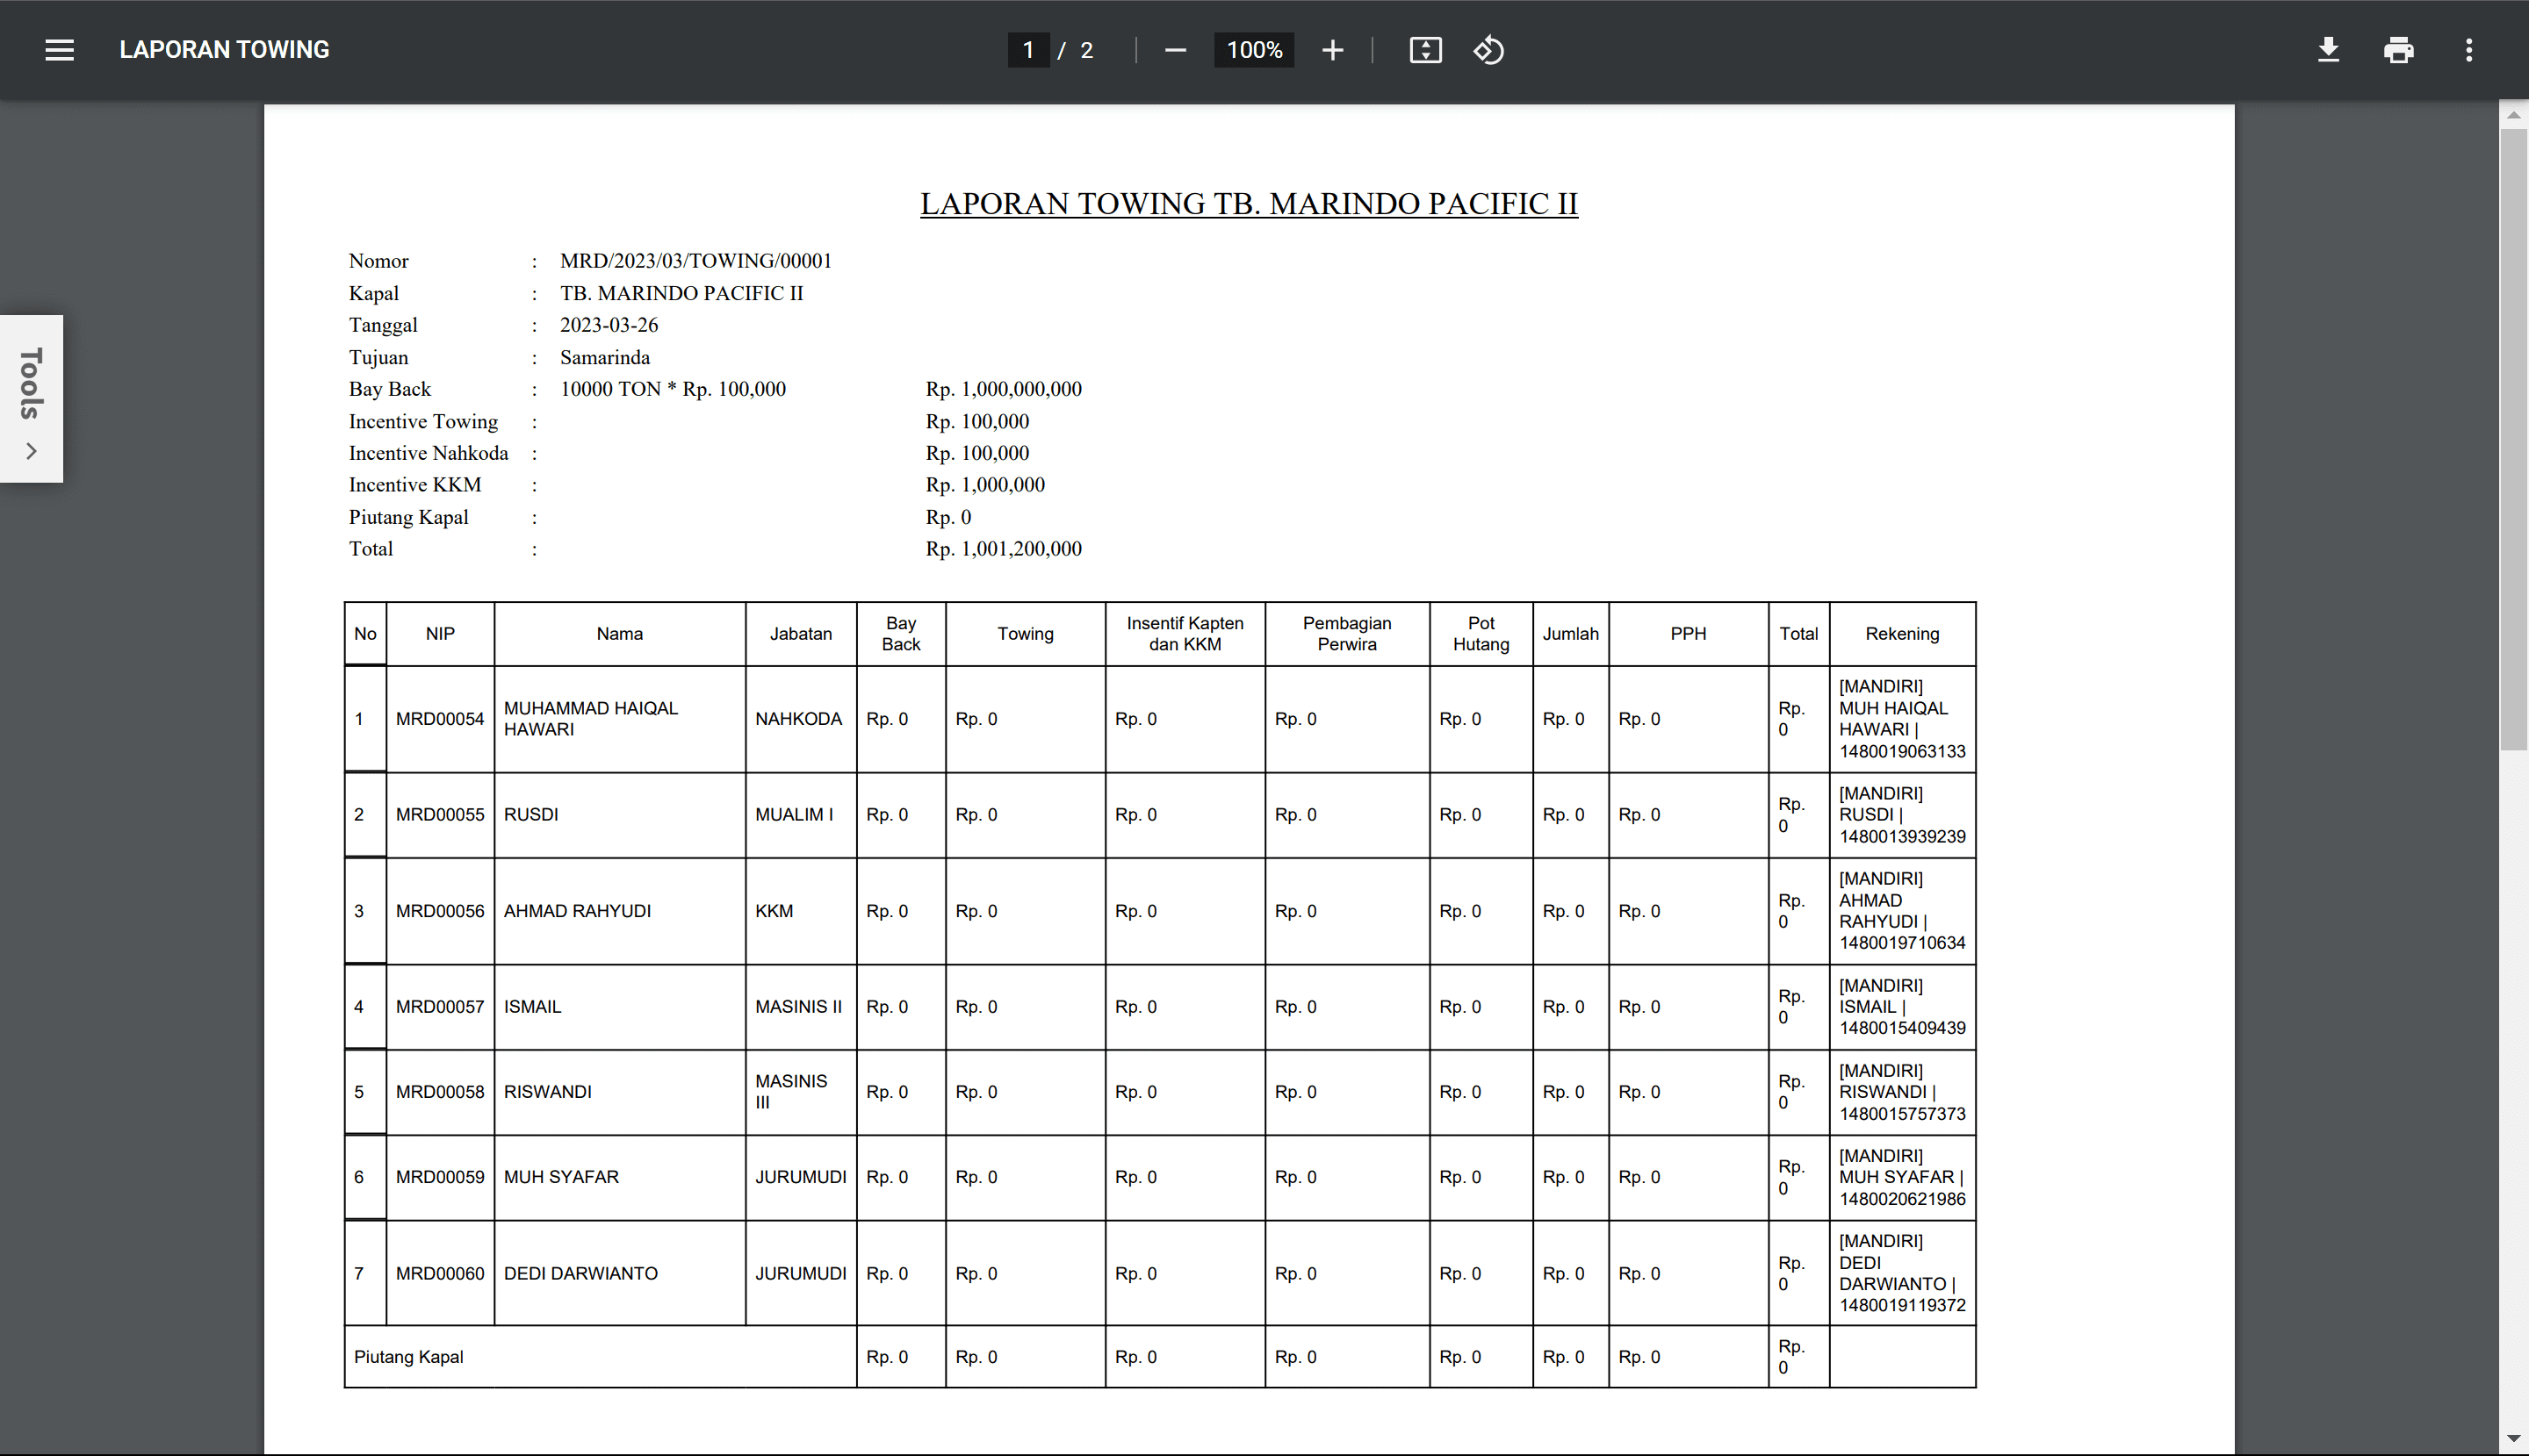Click the Tools panel chevron arrow

pyautogui.click(x=31, y=451)
